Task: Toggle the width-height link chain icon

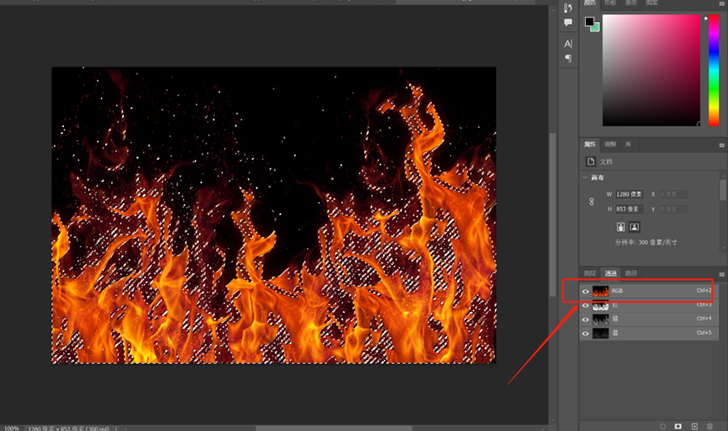Action: point(592,201)
